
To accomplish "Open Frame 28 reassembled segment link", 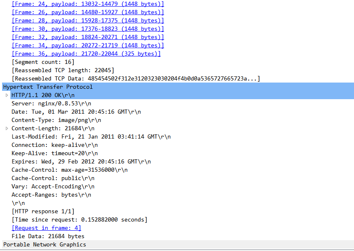I will click(x=88, y=20).
